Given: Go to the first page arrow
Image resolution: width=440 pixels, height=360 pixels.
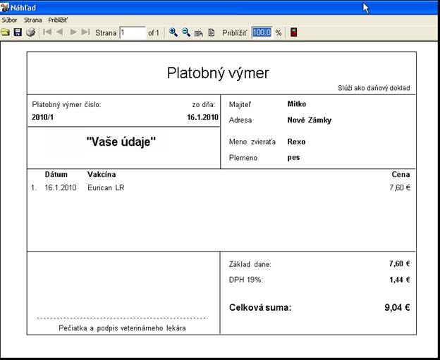Looking at the screenshot, I should (47, 32).
